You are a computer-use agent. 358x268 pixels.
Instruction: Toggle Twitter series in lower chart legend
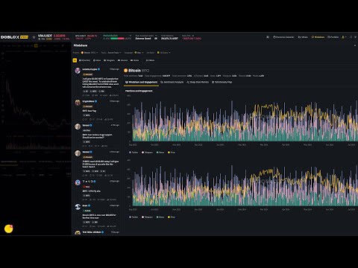134,217
